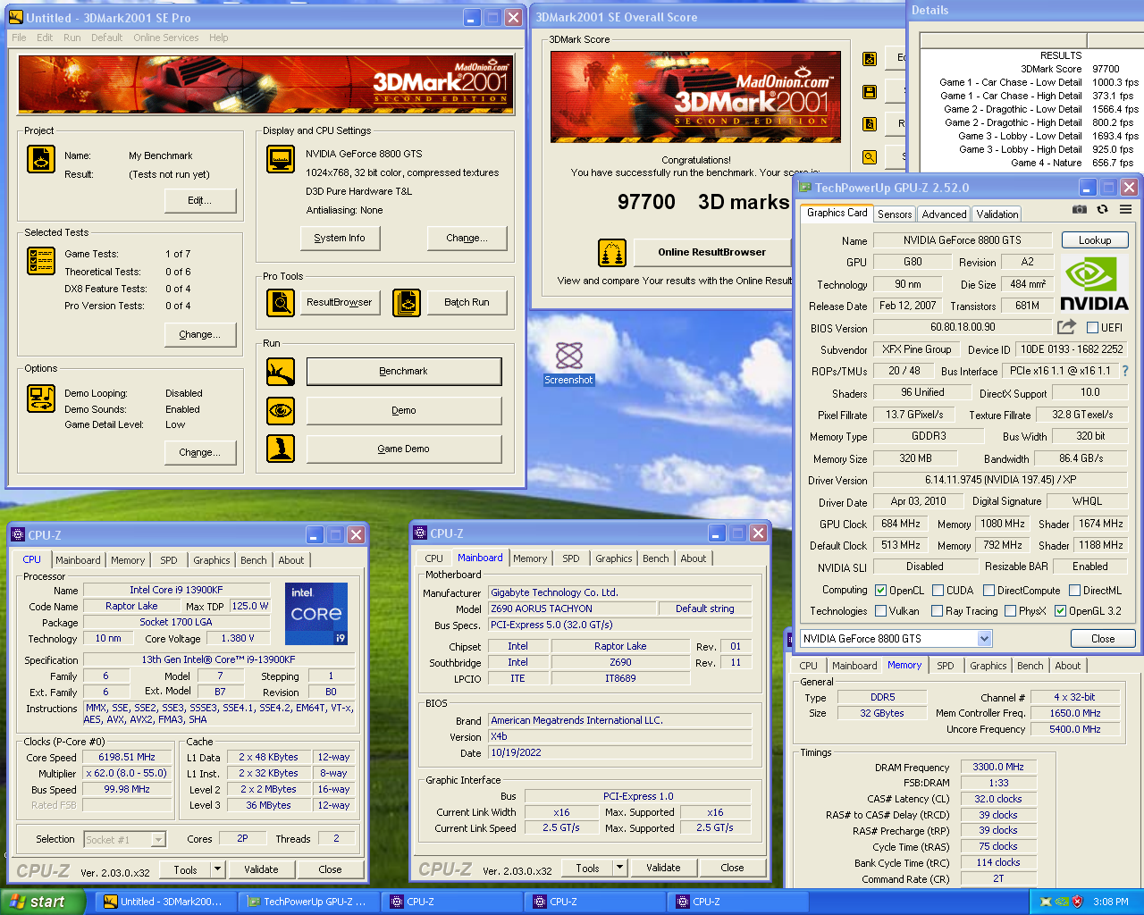Toggle the CUDA checkbox
The height and width of the screenshot is (915, 1144).
pos(938,591)
